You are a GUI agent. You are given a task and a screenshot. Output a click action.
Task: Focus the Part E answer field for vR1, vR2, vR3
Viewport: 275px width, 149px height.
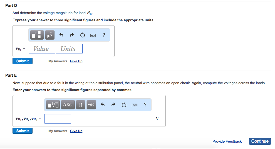[x=58, y=119]
